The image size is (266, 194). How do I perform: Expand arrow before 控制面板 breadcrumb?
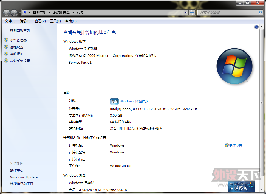pyautogui.click(x=30, y=12)
